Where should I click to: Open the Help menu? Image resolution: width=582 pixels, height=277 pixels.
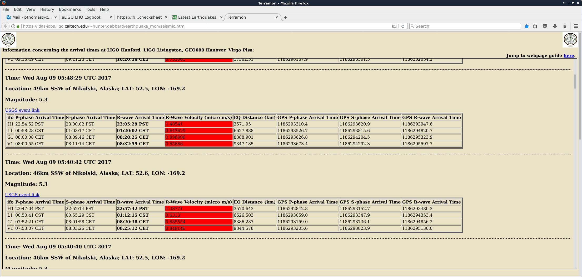[104, 9]
